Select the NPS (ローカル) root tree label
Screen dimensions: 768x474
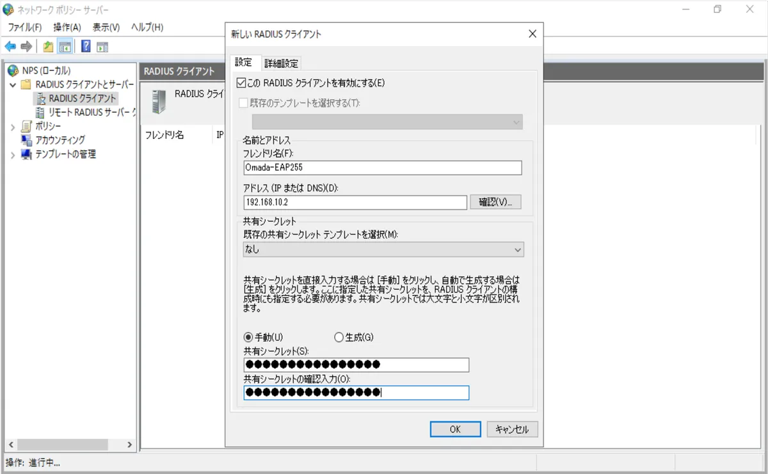pos(46,70)
